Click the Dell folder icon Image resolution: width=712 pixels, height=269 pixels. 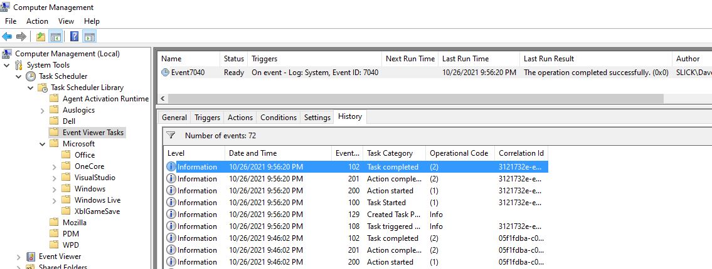point(55,121)
